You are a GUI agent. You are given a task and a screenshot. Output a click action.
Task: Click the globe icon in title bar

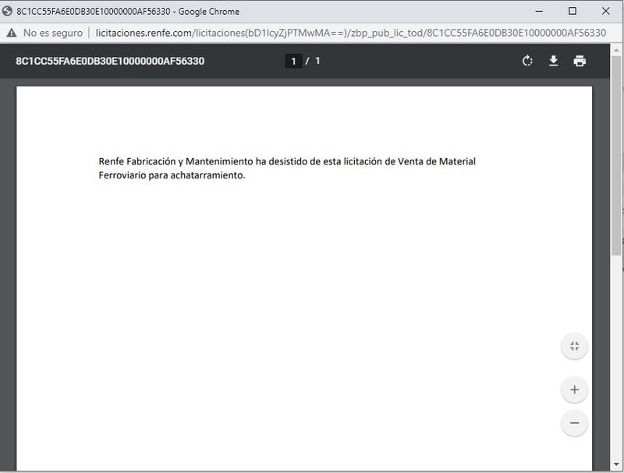(x=7, y=11)
